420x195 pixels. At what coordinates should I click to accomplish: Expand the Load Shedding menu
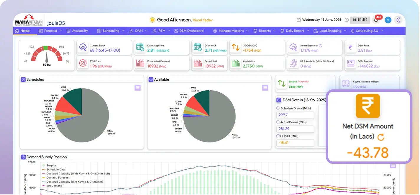330,31
